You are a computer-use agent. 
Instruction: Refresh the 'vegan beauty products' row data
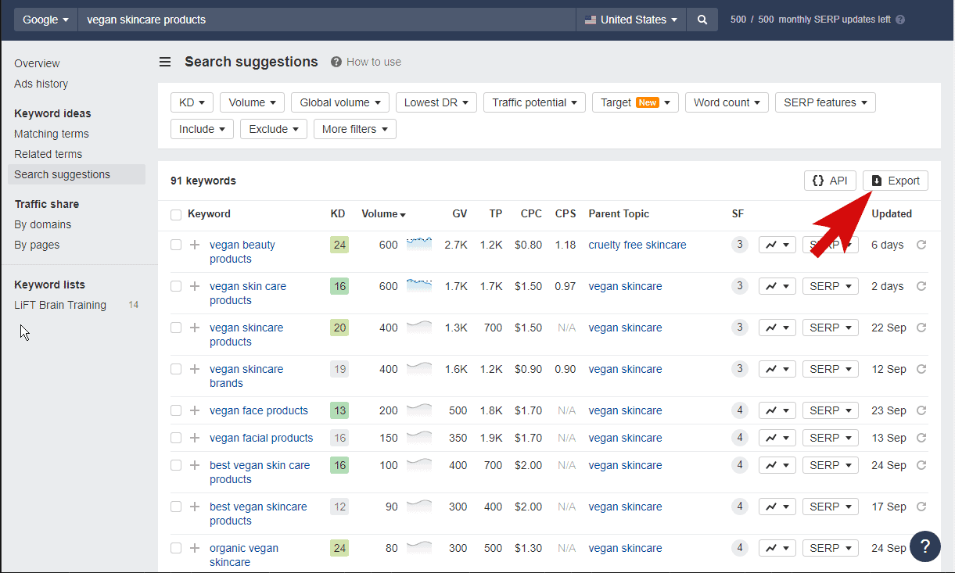click(x=921, y=245)
